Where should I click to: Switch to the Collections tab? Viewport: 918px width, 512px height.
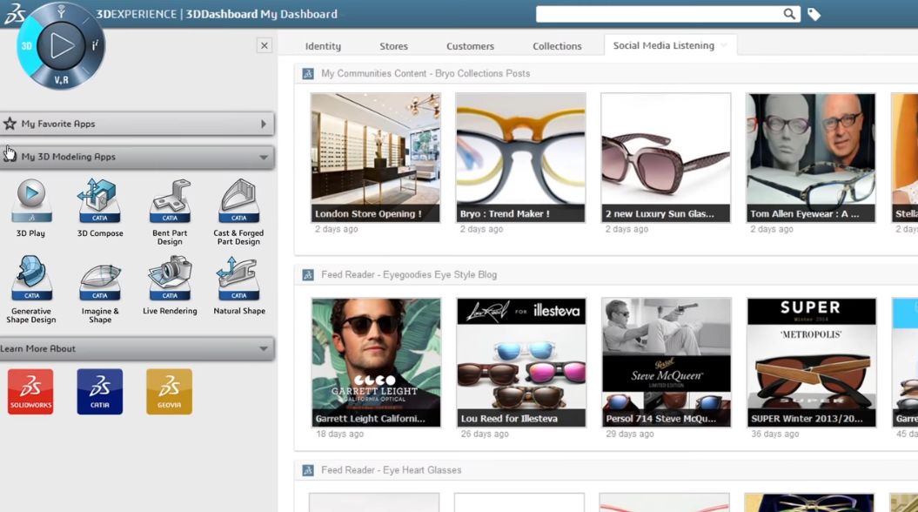pyautogui.click(x=558, y=46)
